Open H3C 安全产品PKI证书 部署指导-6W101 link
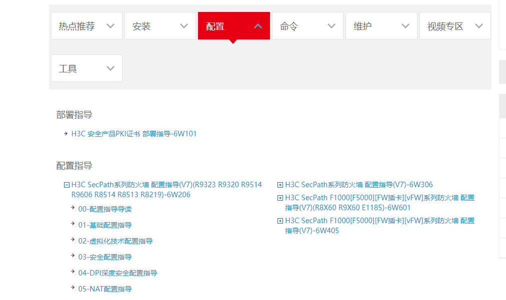This screenshot has width=506, height=300. [x=134, y=134]
